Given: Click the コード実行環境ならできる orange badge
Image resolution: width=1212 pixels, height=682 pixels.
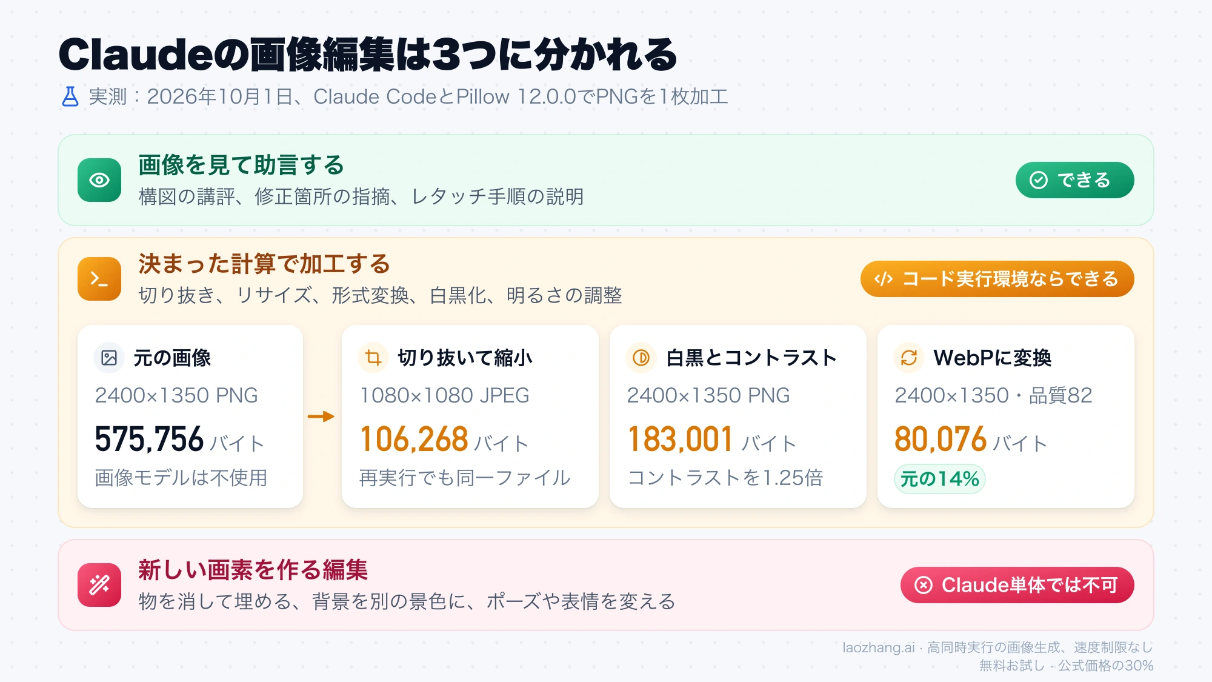Looking at the screenshot, I should pos(997,279).
